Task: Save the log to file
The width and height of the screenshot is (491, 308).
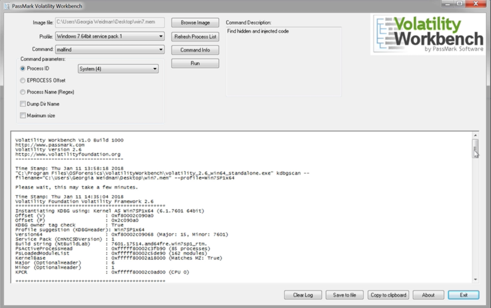Action: (344, 295)
